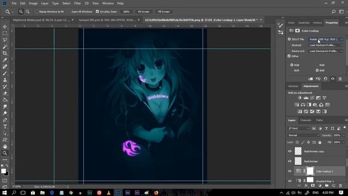Create new group folder icon
The height and width of the screenshot is (196, 348).
click(x=327, y=186)
